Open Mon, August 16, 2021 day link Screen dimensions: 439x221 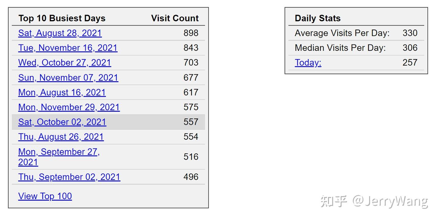tap(62, 92)
